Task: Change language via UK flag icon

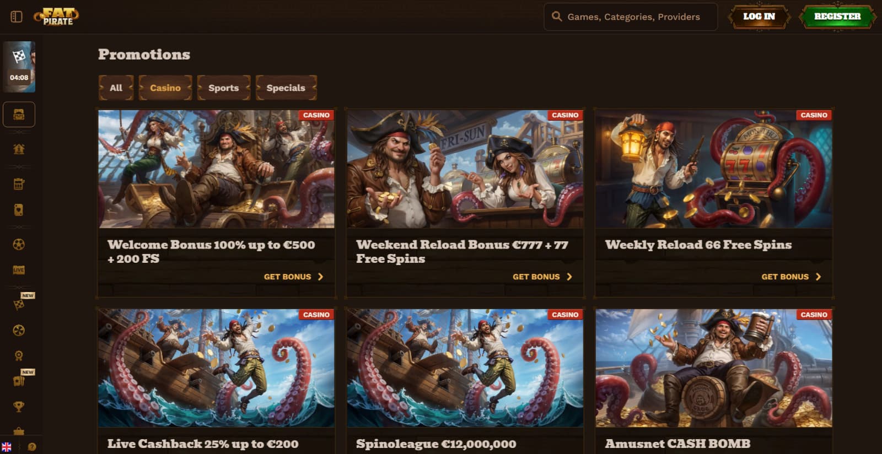Action: click(7, 447)
